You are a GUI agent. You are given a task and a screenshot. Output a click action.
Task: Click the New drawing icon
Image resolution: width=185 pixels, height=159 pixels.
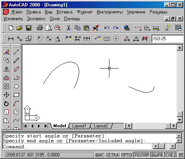point(11,28)
